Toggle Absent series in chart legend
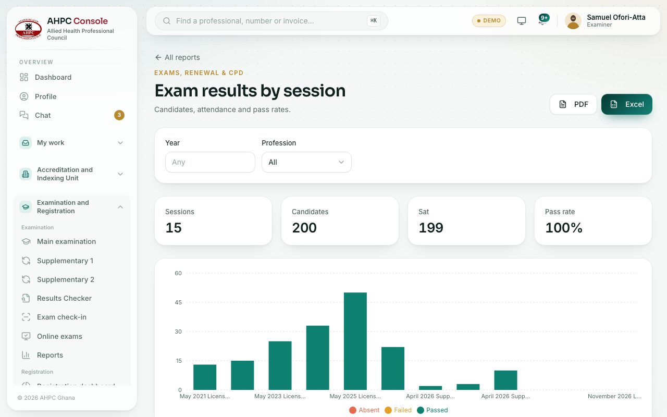The height and width of the screenshot is (417, 667). [x=364, y=410]
